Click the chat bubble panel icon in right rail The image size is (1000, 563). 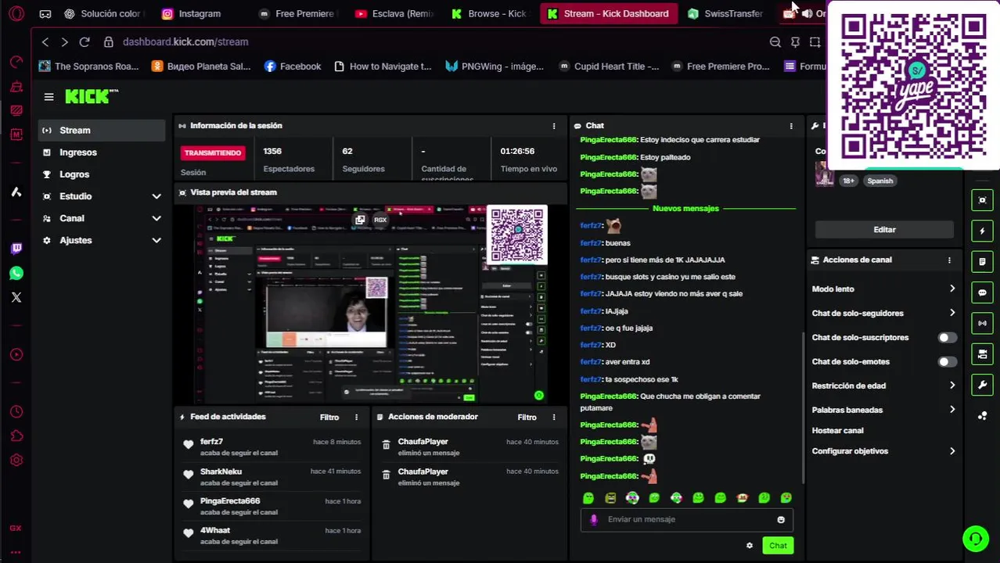click(982, 292)
